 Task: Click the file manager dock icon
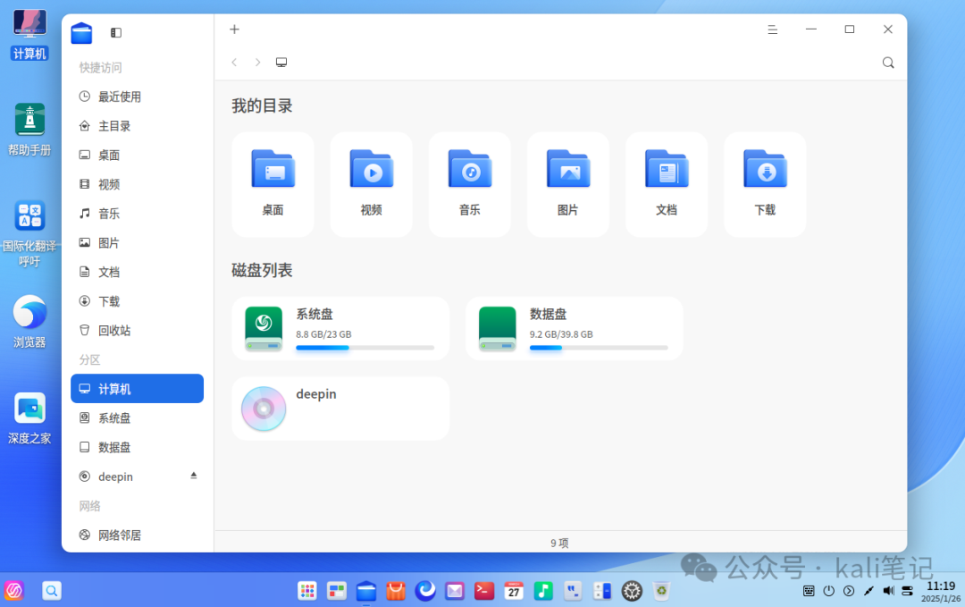coord(366,591)
